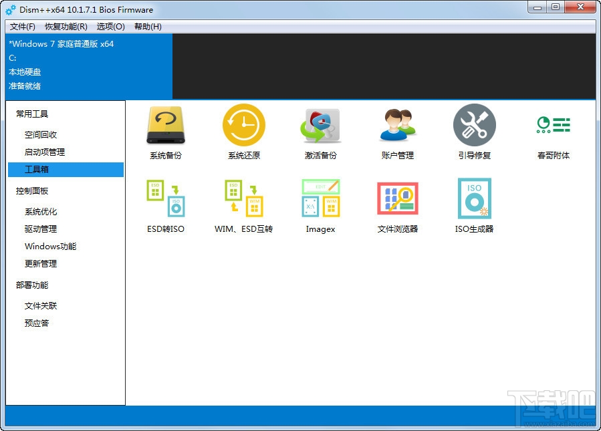
Task: Click the 准备就绪 status text
Action: click(x=25, y=86)
